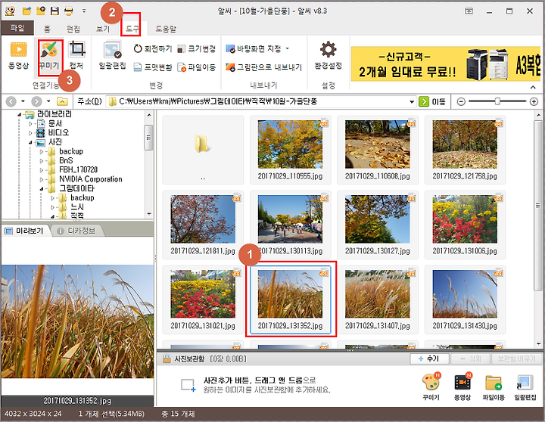Open the 도움말 help tab

click(166, 29)
